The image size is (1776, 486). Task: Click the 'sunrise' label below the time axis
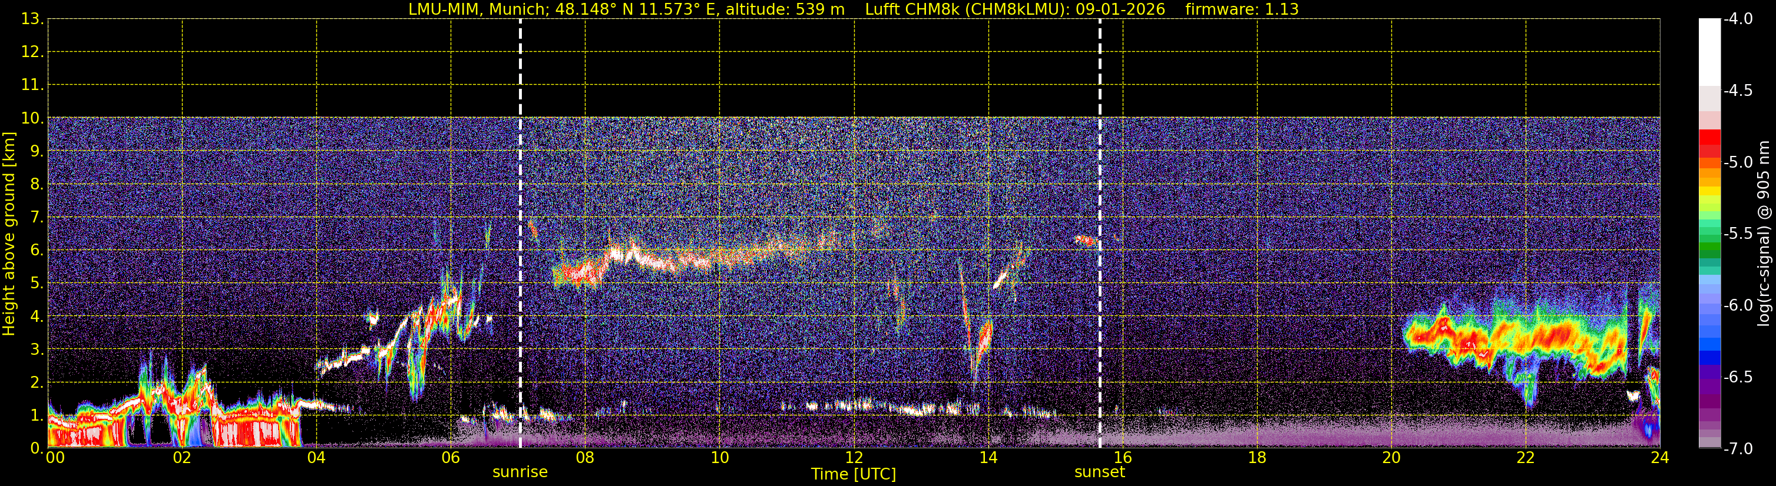click(520, 472)
